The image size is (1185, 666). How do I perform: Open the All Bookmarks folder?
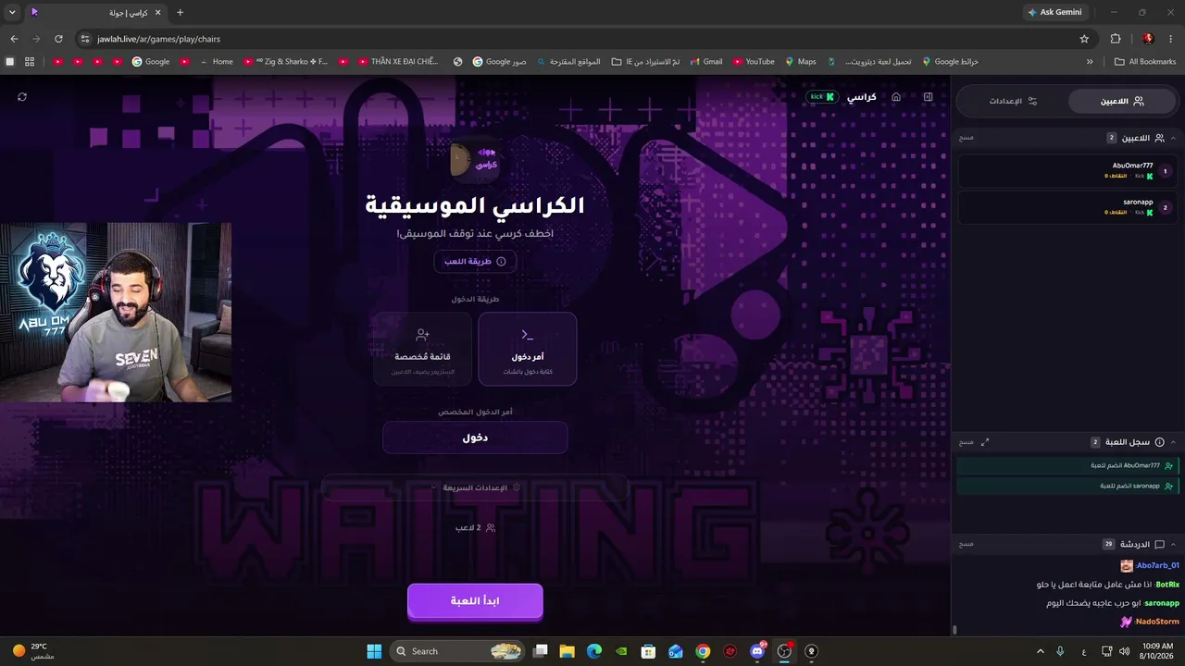coord(1145,62)
